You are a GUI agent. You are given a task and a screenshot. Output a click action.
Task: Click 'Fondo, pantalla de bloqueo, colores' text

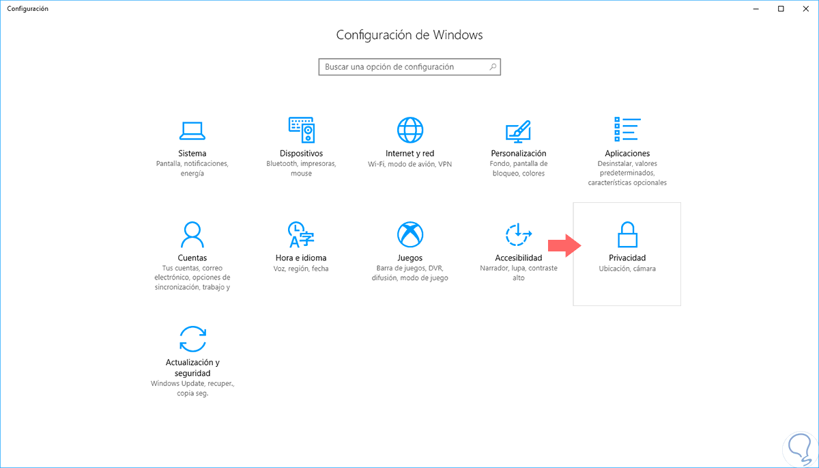tap(519, 169)
